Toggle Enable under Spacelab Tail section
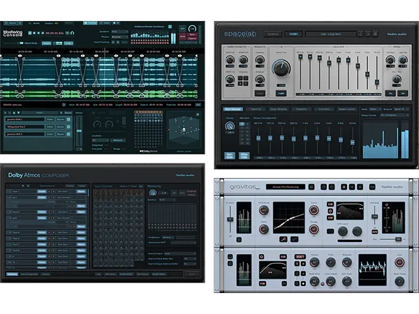This screenshot has width=419, height=314. click(281, 94)
